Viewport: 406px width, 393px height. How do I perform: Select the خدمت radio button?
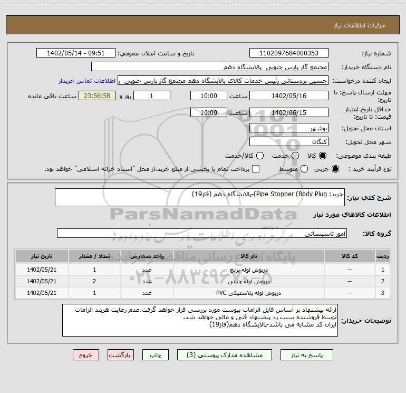[295, 156]
